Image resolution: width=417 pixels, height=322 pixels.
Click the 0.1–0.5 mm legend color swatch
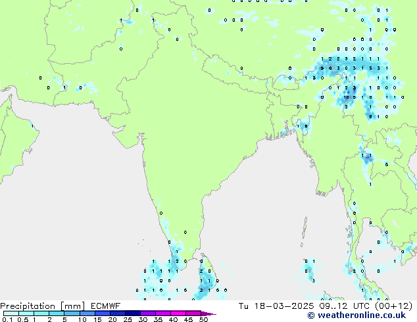pyautogui.click(x=11, y=313)
